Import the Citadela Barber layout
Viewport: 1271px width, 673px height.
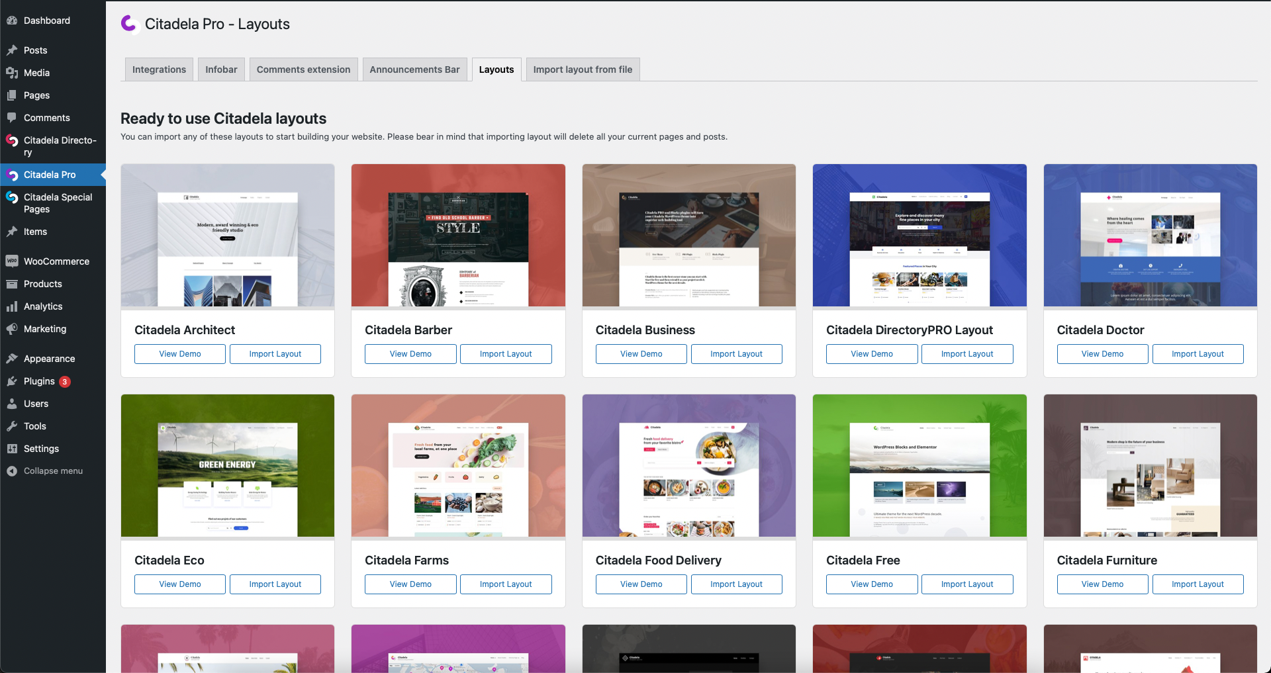coord(506,354)
